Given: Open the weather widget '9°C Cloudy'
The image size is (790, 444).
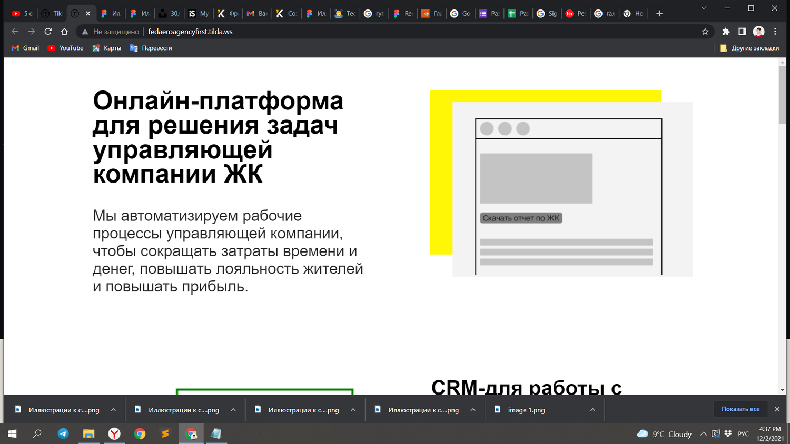Looking at the screenshot, I should 665,434.
